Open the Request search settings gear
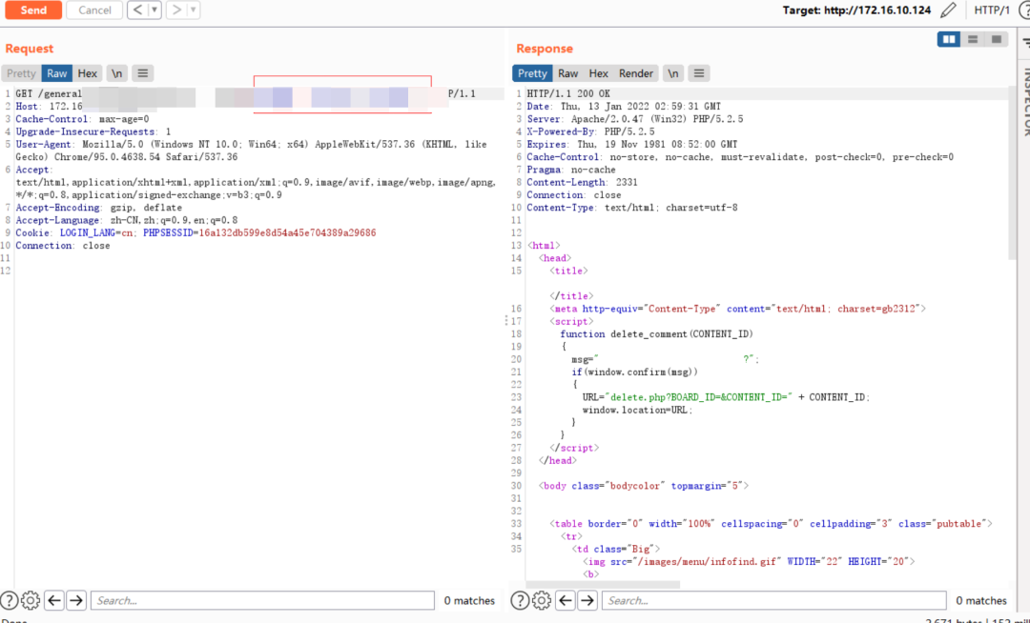Viewport: 1030px width, 623px height. [x=31, y=600]
